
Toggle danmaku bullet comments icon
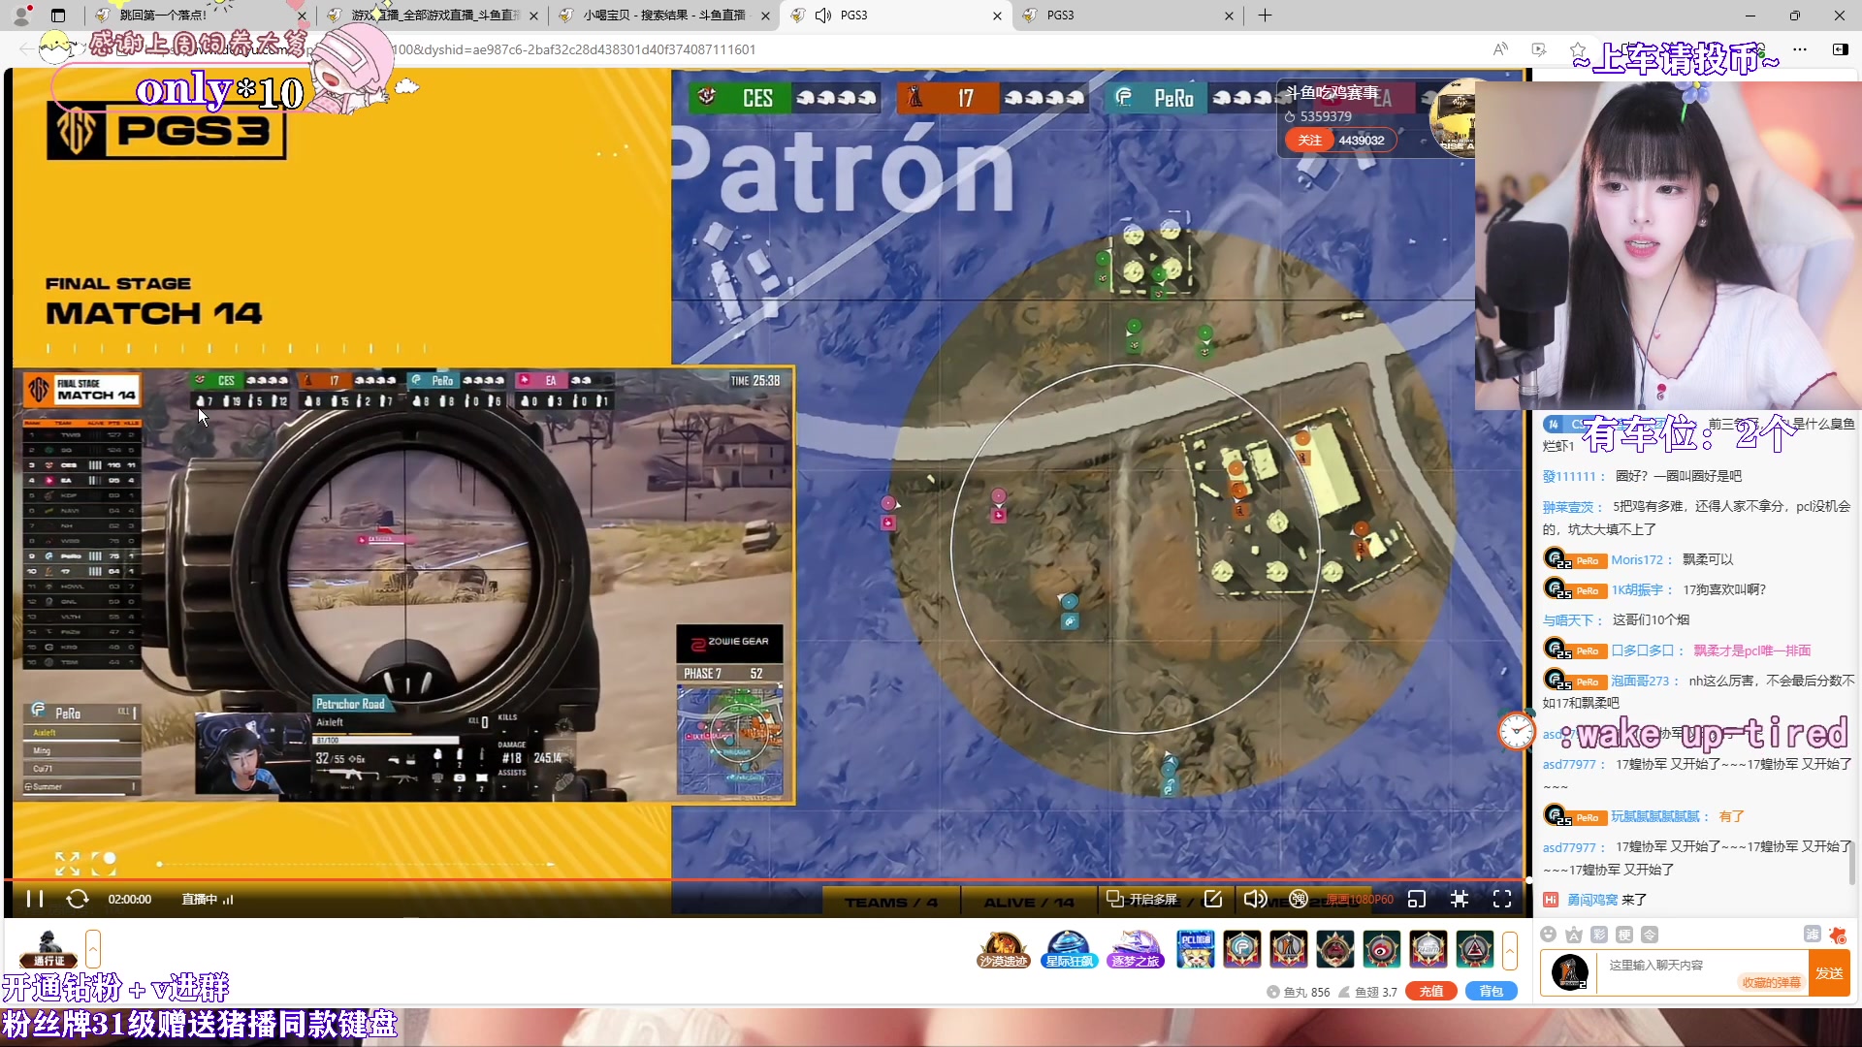[1299, 899]
